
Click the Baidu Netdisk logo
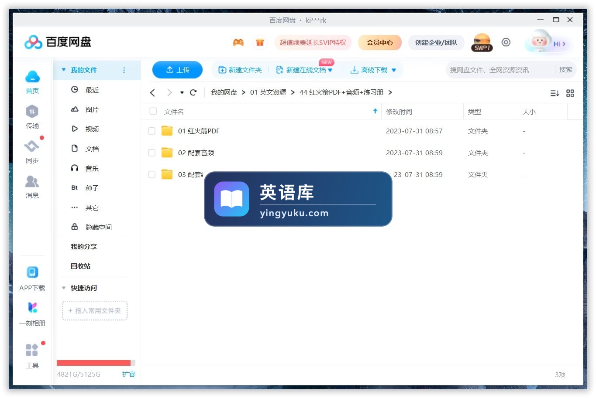tap(58, 42)
